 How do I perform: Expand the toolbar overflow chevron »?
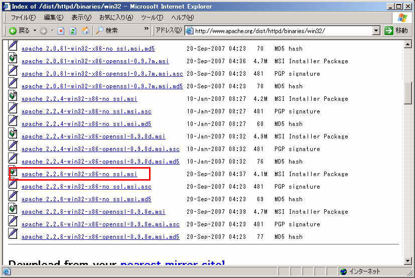tap(147, 29)
